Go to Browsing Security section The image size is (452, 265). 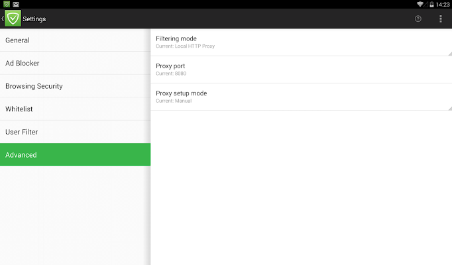[75, 86]
